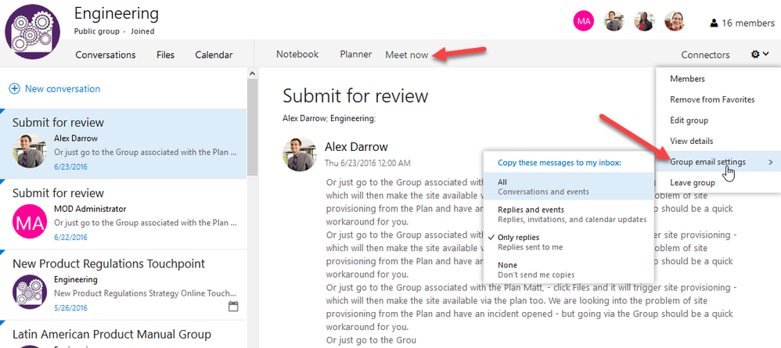Screen dimensions: 781x348
Task: Click the conversation list scrollbar thumb
Action: (253, 127)
